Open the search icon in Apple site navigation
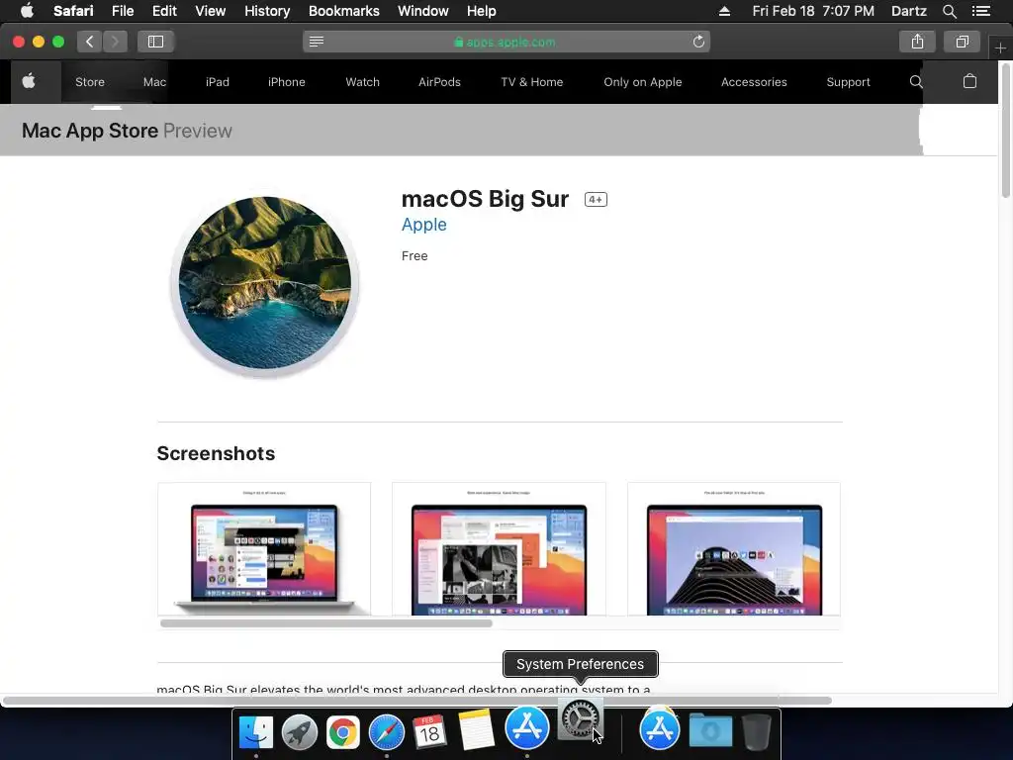 point(916,81)
